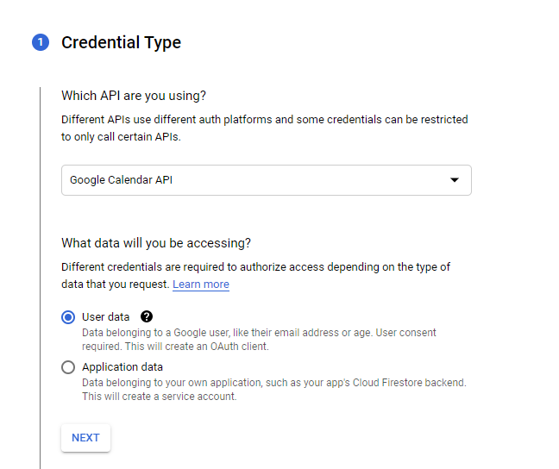Click the step 1 numbered circle icon
The width and height of the screenshot is (559, 469).
41,42
